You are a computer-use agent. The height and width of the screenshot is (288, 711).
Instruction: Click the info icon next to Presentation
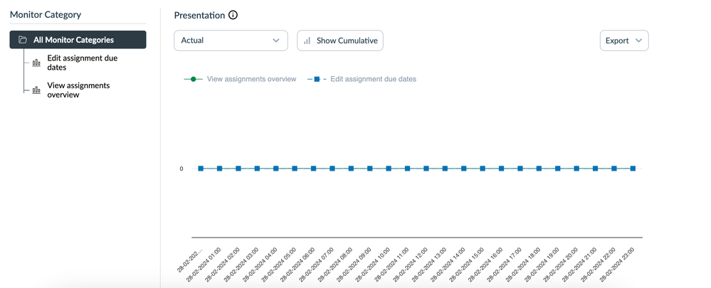(x=233, y=15)
